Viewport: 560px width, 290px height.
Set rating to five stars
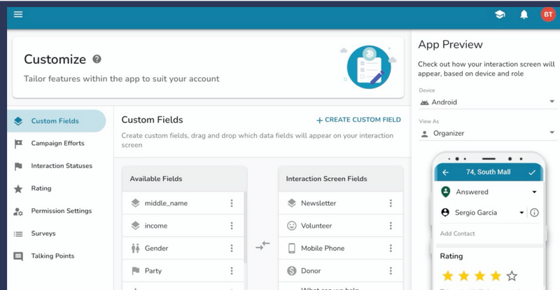[512, 275]
